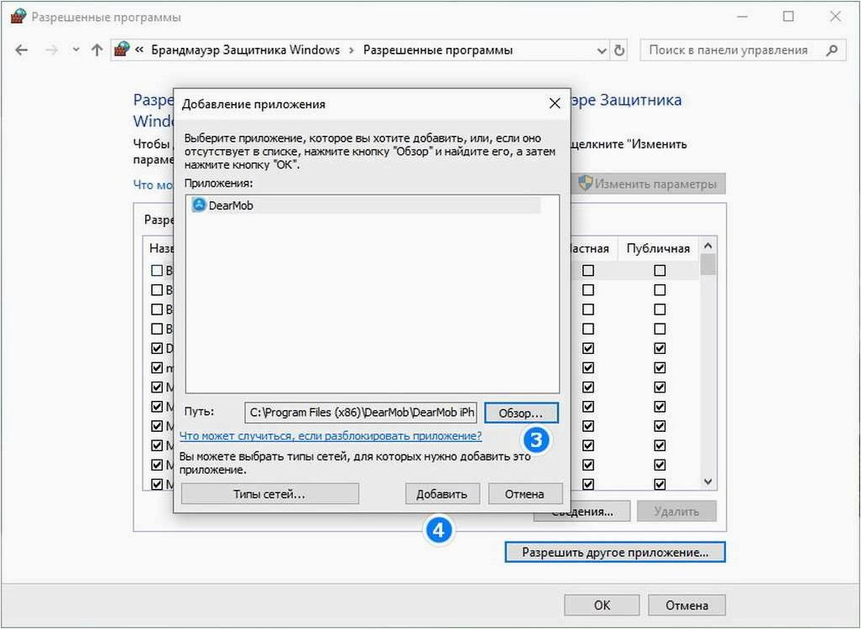Click Разрешить другое приложение... button
The width and height of the screenshot is (861, 629).
click(x=615, y=552)
